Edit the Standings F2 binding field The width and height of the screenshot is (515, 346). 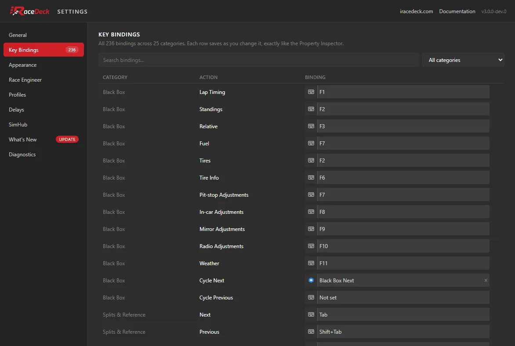tap(403, 109)
